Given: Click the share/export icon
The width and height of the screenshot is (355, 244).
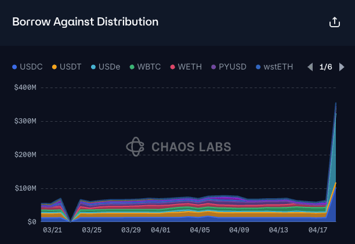Looking at the screenshot, I should tap(334, 22).
